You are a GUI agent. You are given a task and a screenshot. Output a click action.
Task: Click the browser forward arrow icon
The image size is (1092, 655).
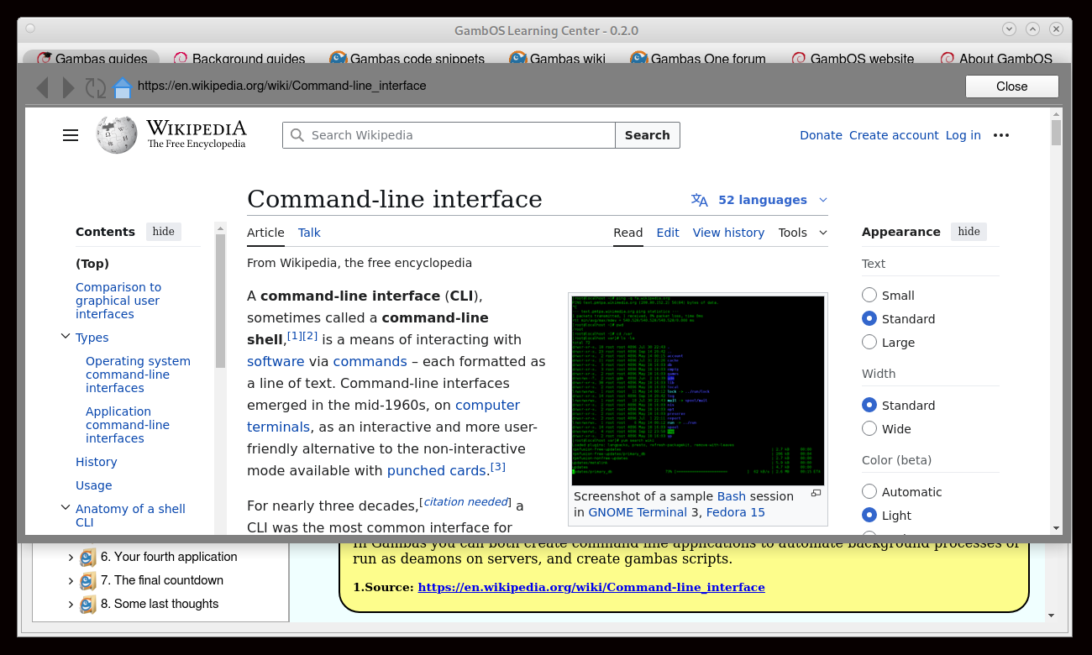[x=68, y=86]
